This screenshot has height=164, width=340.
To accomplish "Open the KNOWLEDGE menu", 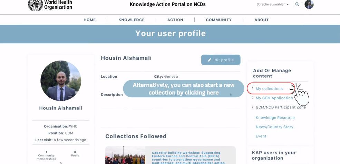I will pos(132,20).
